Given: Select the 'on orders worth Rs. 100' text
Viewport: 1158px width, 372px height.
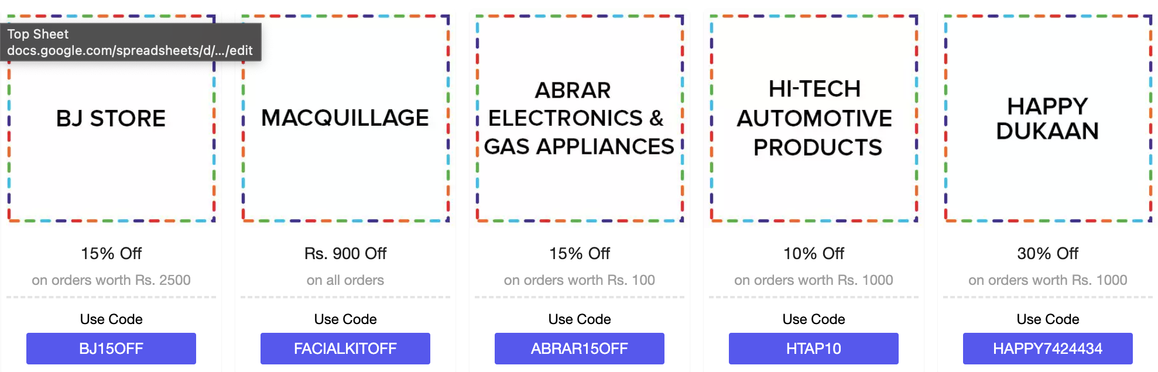Looking at the screenshot, I should (x=580, y=280).
